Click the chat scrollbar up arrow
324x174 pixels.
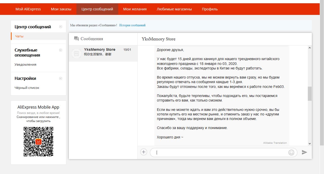pos(310,48)
